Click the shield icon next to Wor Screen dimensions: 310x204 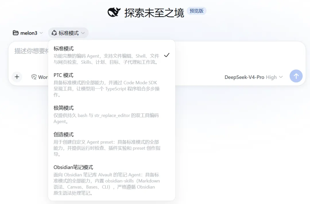click(x=34, y=77)
